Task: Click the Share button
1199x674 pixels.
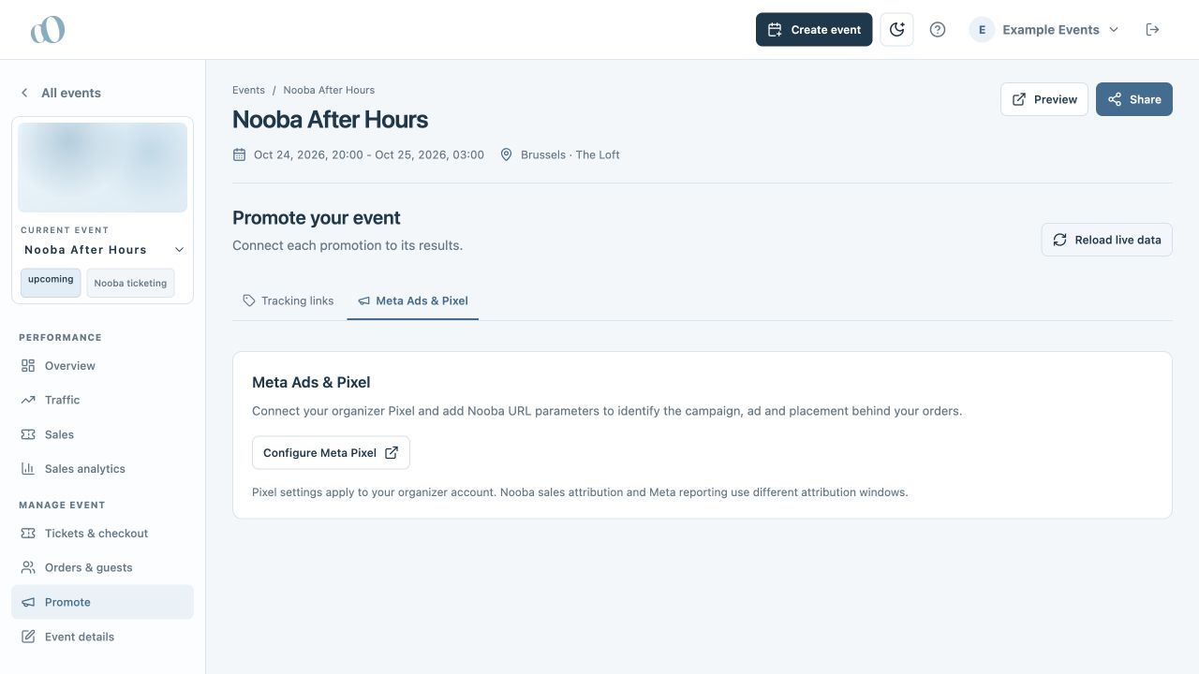Action: [1134, 99]
